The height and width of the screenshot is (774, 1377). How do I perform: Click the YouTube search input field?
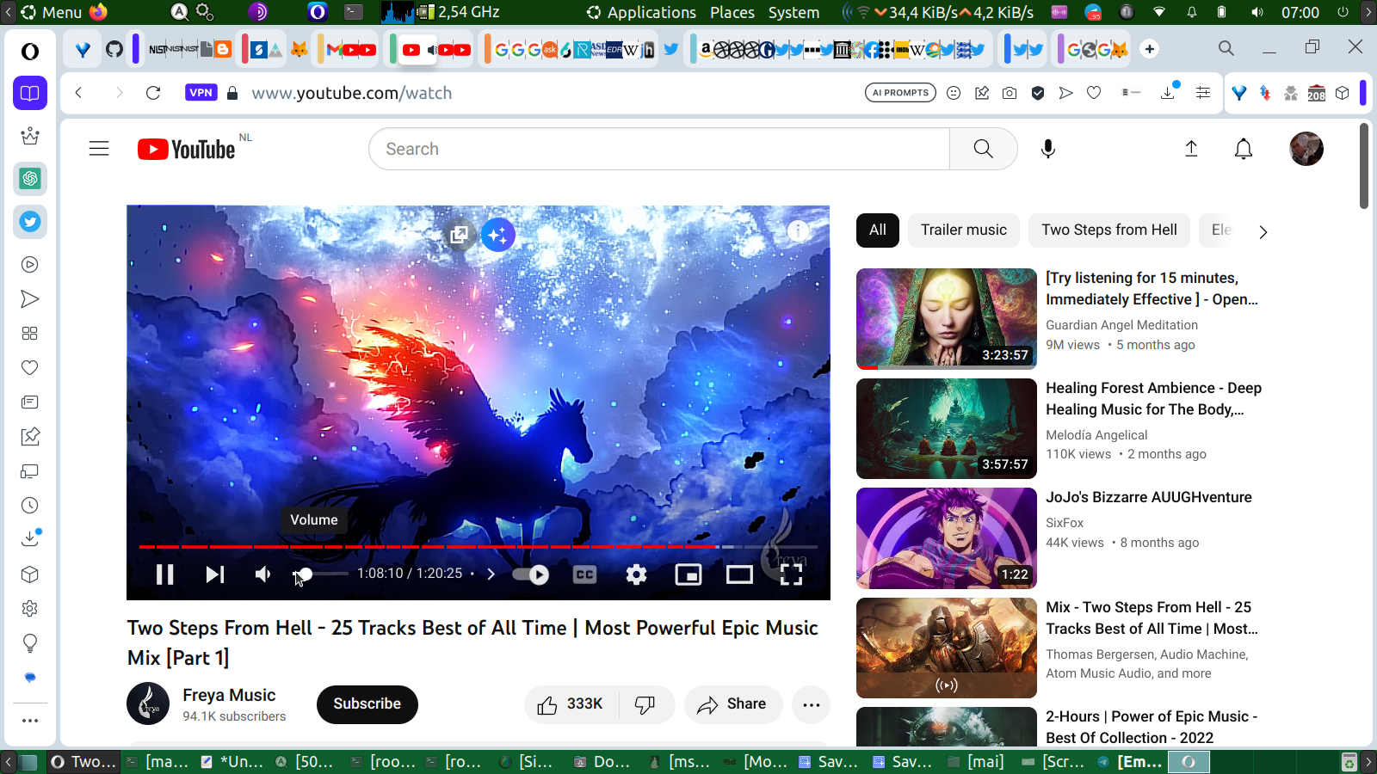coord(659,149)
